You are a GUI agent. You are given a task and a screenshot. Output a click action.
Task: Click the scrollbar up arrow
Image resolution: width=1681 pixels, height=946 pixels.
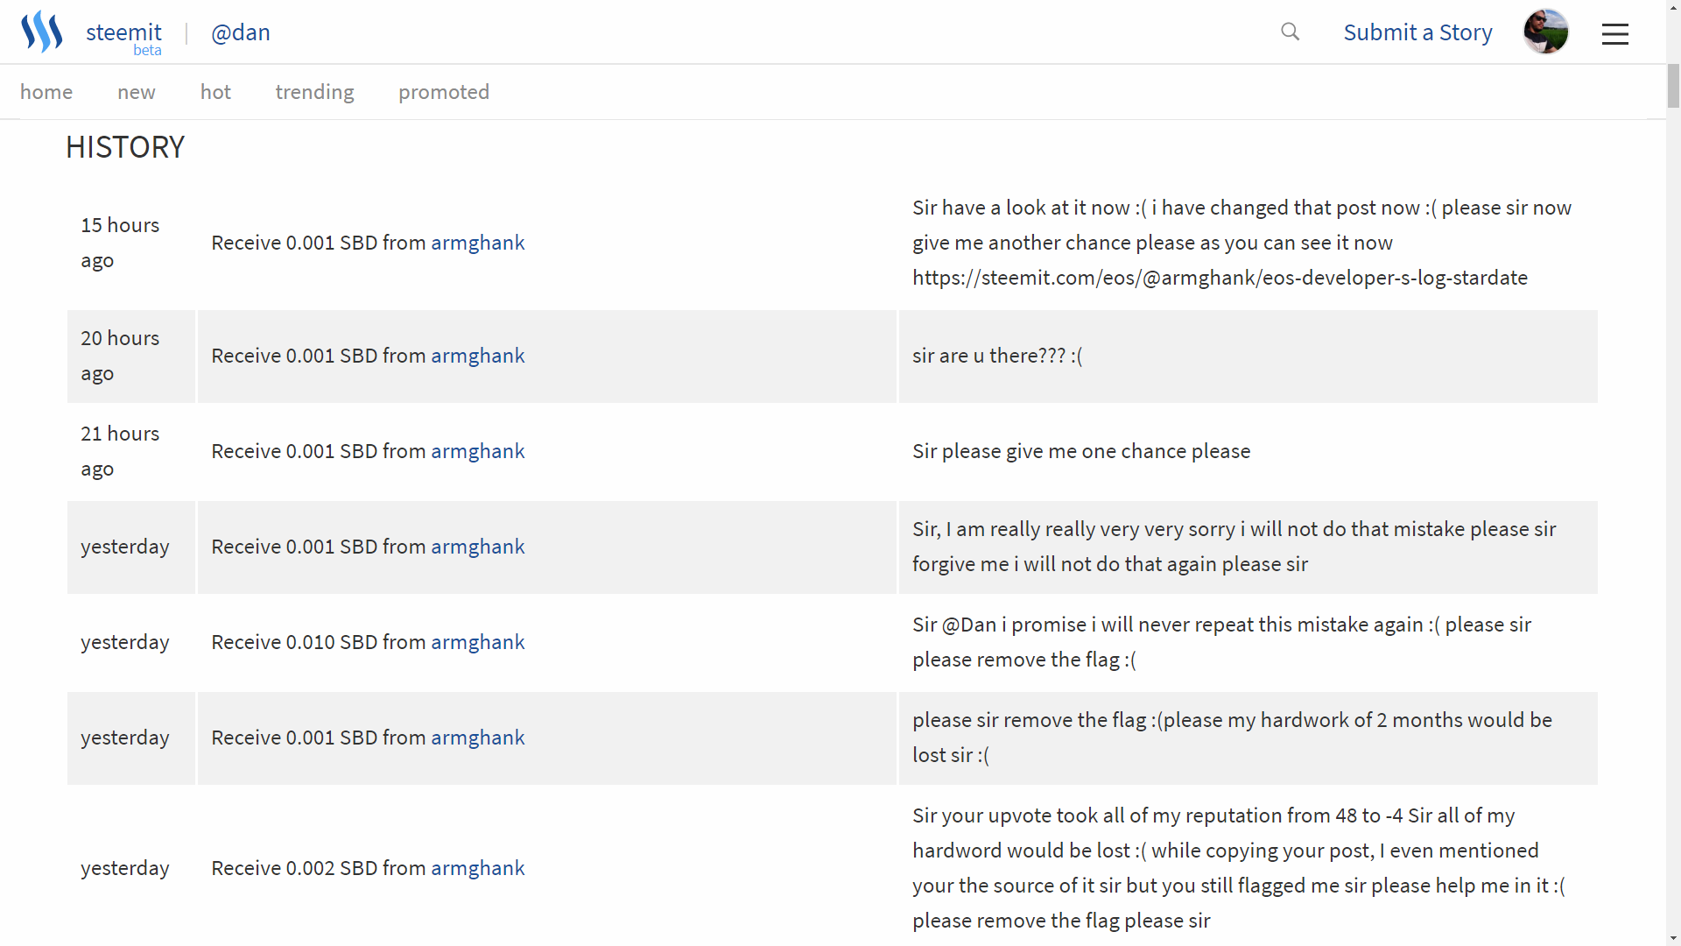coord(1673,7)
